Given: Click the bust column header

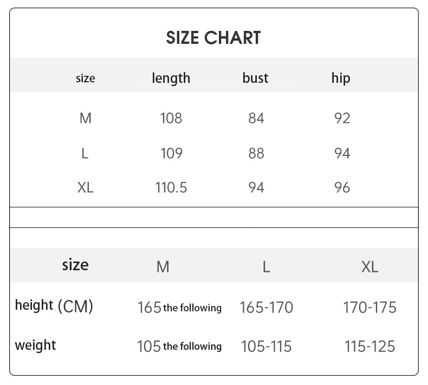Looking at the screenshot, I should pos(255,78).
